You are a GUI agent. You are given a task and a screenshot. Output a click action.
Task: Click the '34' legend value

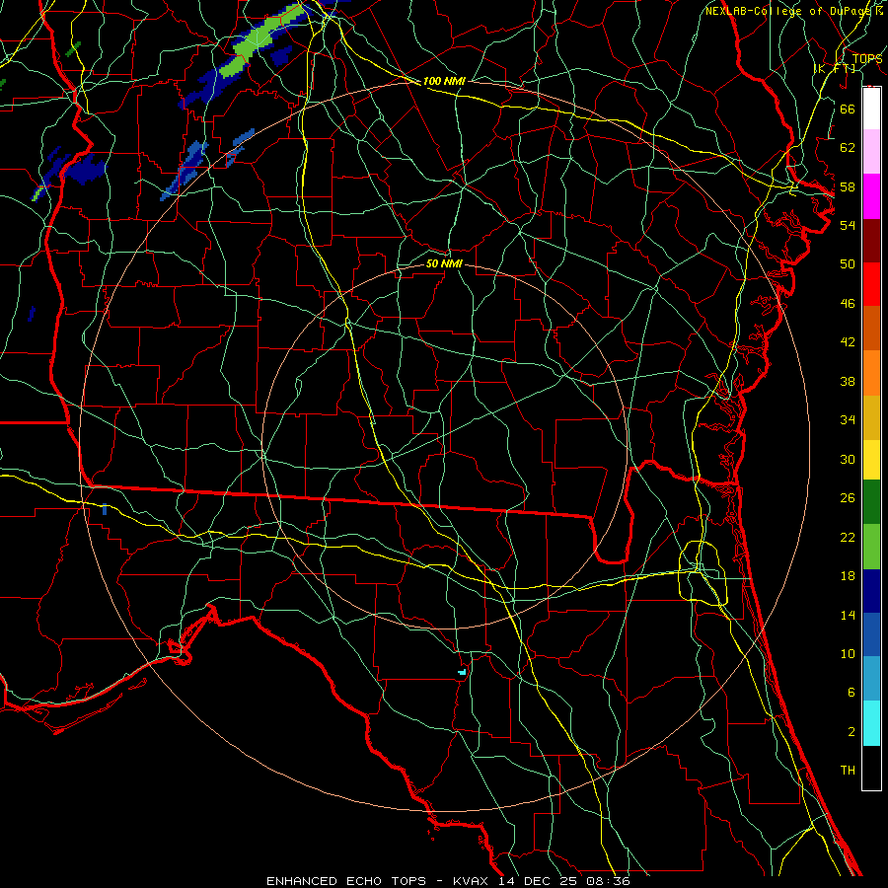coord(848,420)
